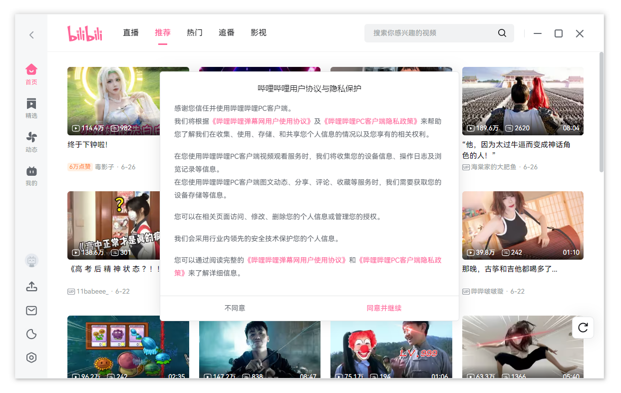Open the 追番 tab
The image size is (621, 393).
click(227, 32)
